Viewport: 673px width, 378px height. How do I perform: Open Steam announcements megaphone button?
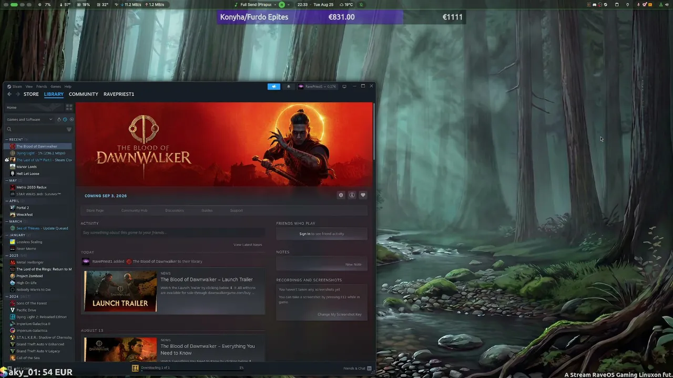[274, 87]
